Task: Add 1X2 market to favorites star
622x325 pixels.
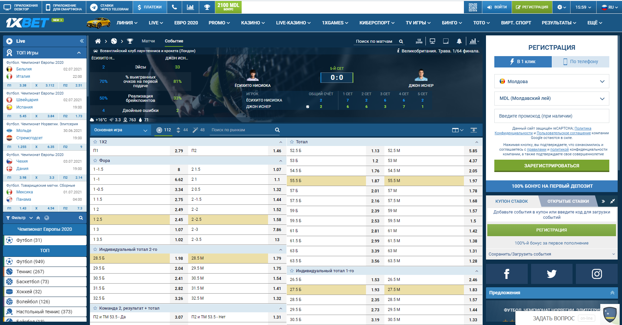Action: [95, 142]
